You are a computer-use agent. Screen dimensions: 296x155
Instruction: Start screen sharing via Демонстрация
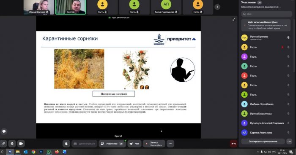(x=85, y=144)
